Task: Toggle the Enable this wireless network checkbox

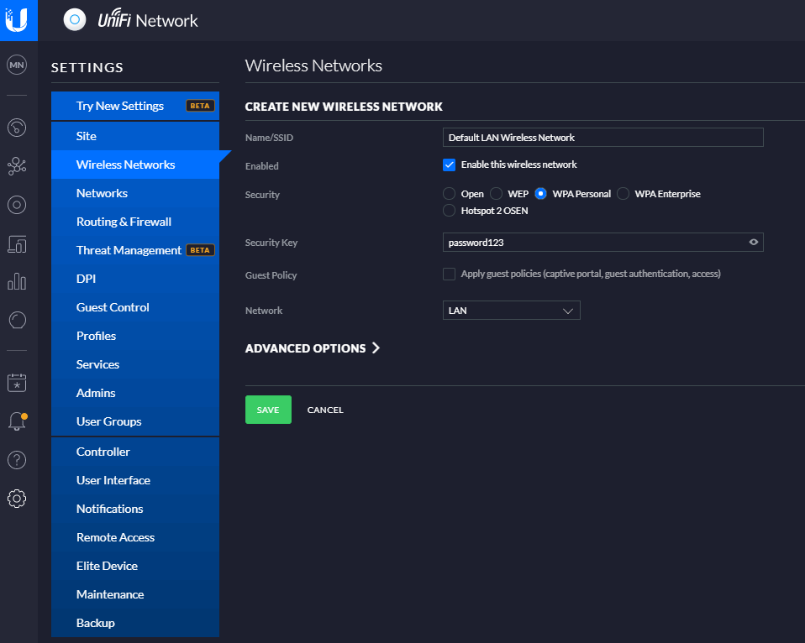Action: pos(450,165)
